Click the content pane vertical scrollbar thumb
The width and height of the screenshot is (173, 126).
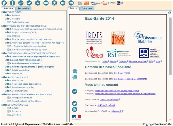point(170,46)
